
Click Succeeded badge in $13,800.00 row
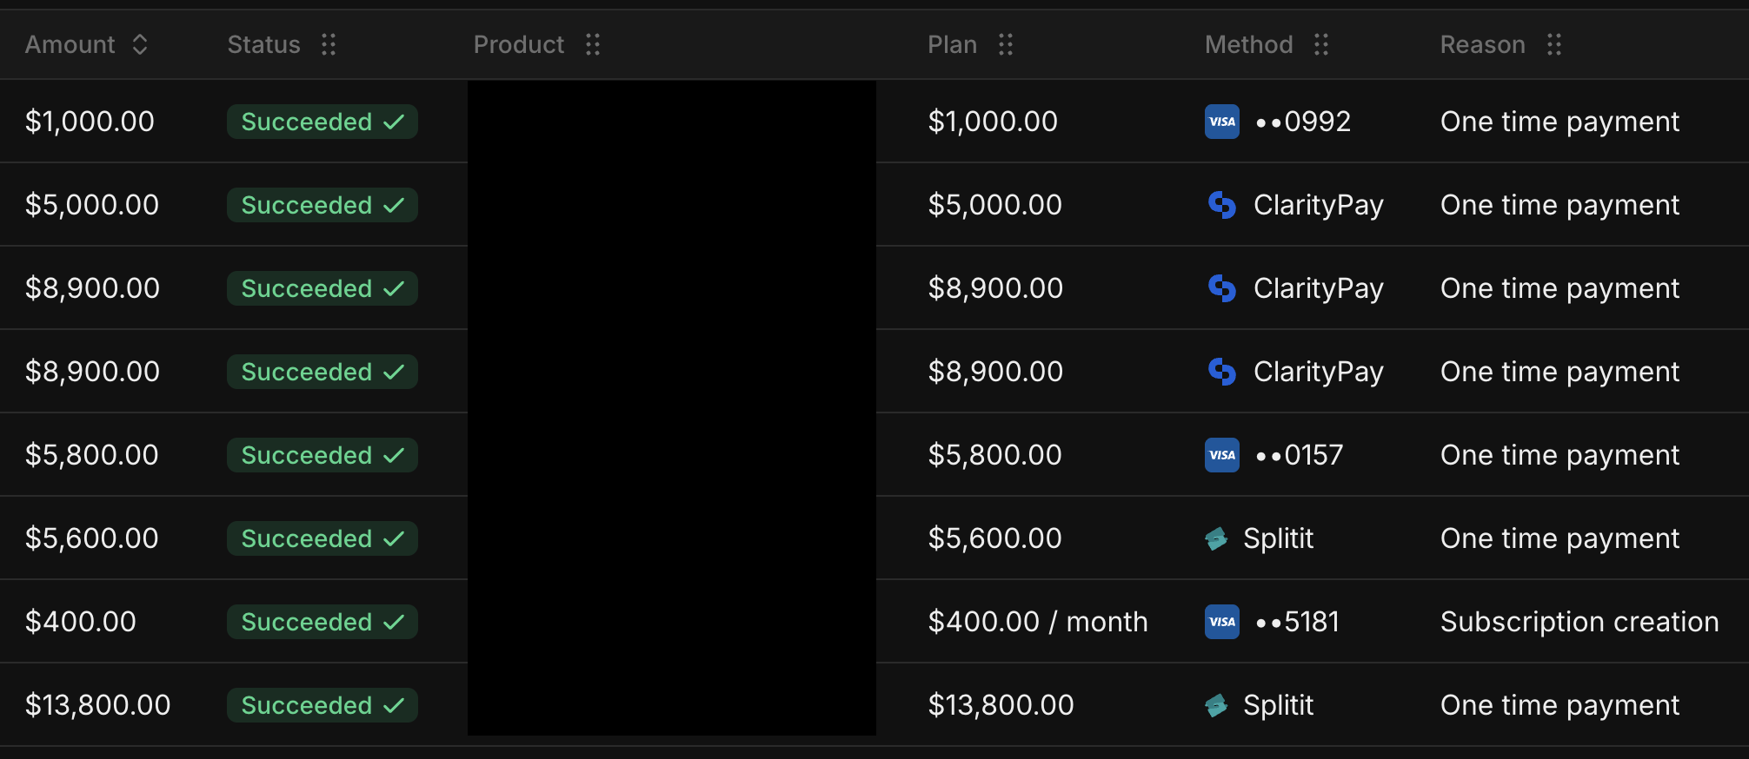(323, 705)
